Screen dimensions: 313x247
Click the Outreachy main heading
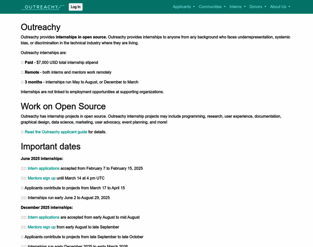[x=40, y=27]
